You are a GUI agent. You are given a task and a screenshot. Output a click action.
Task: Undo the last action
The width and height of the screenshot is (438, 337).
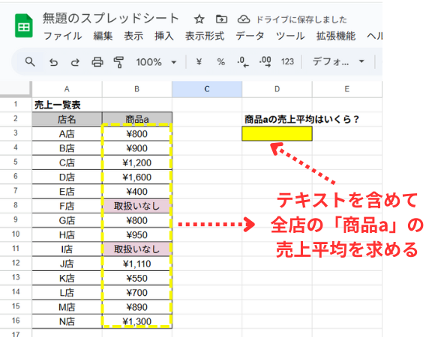[x=53, y=62]
